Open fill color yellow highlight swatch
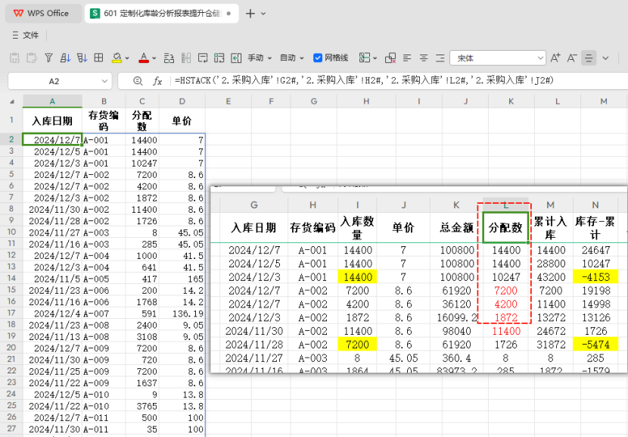The width and height of the screenshot is (628, 437). click(117, 58)
